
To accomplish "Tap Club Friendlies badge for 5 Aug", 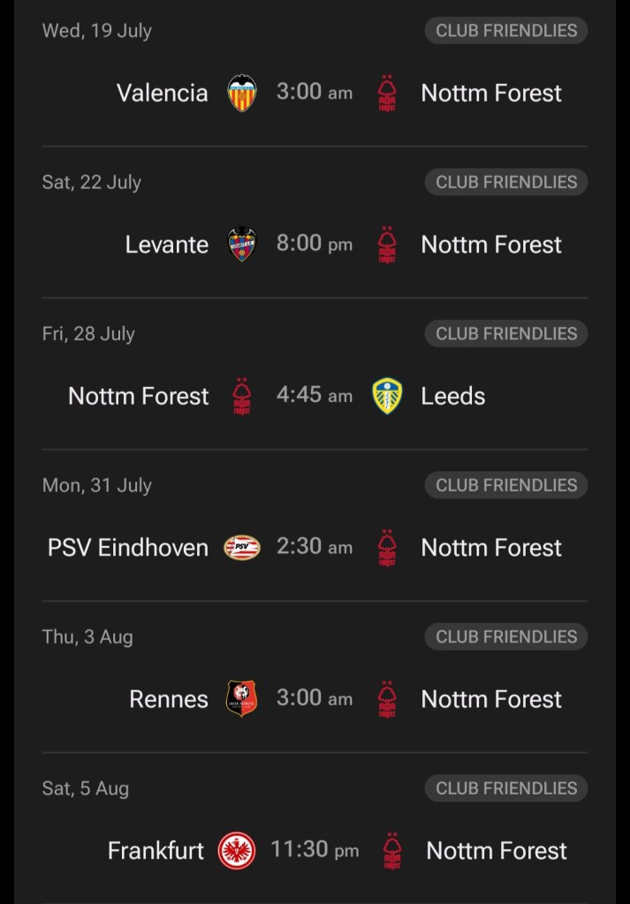I will pyautogui.click(x=506, y=788).
